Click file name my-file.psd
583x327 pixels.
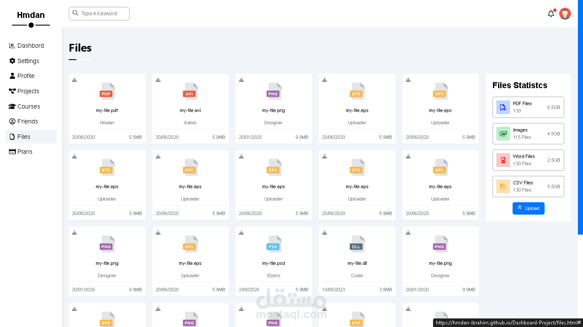coord(274,263)
